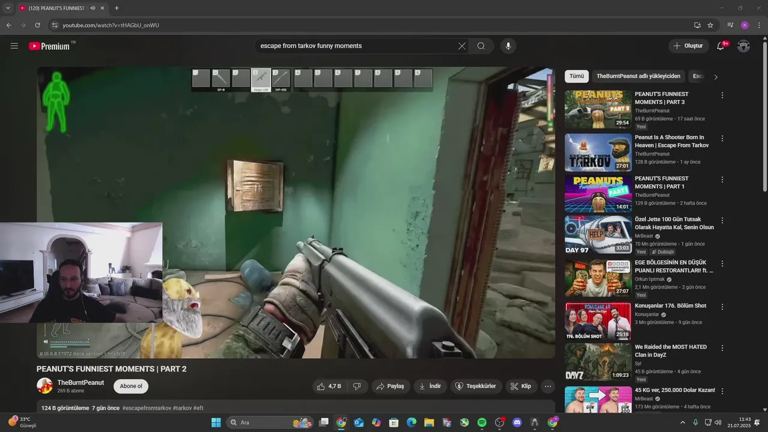Image resolution: width=768 pixels, height=432 pixels.
Task: Clear the search box with X icon
Action: tap(462, 46)
